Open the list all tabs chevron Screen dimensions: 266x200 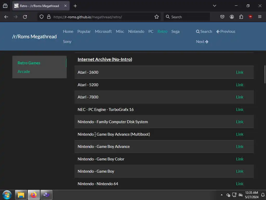click(x=214, y=6)
